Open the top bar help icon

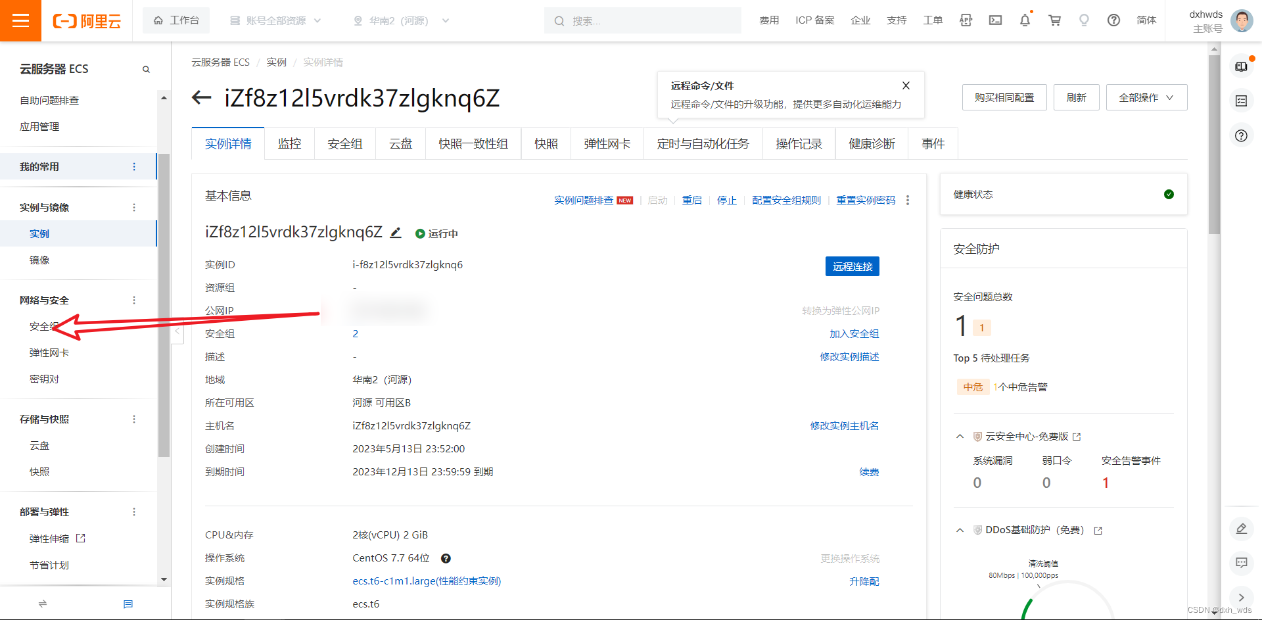[x=1113, y=20]
